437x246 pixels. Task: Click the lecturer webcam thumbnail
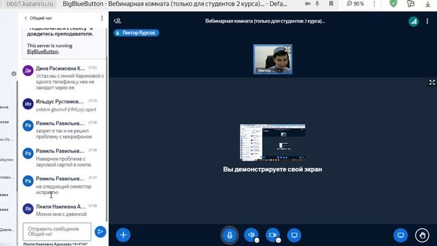(272, 59)
